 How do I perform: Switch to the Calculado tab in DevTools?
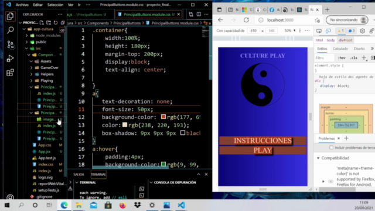click(340, 49)
